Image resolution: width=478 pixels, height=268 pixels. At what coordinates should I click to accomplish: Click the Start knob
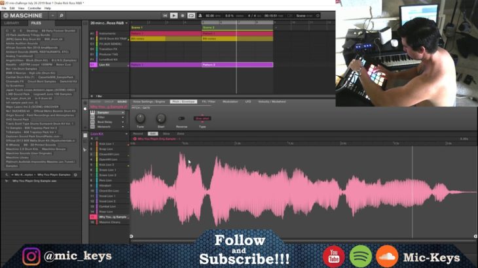pos(161,118)
